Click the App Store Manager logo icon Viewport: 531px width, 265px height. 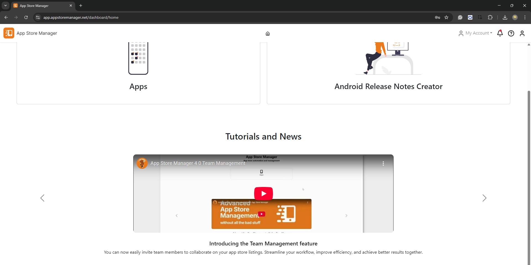click(9, 33)
